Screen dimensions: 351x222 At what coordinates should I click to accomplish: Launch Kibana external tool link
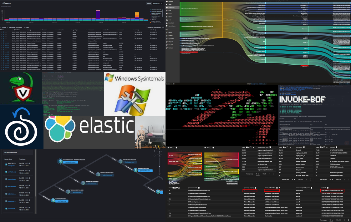coord(170,33)
